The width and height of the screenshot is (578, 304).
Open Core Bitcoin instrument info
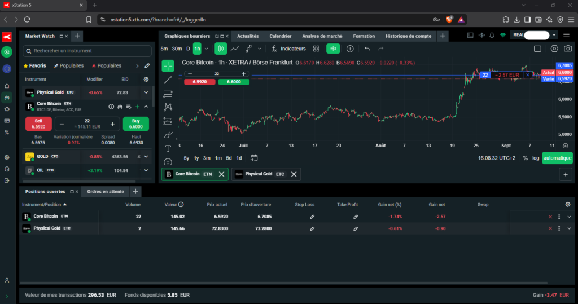[x=111, y=107]
